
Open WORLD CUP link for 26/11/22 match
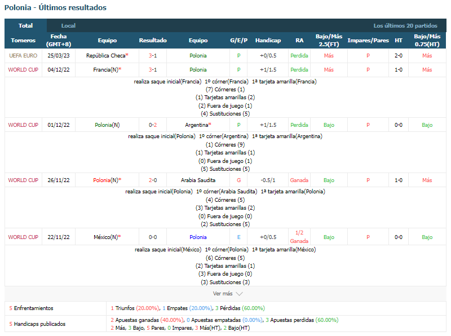pyautogui.click(x=23, y=180)
